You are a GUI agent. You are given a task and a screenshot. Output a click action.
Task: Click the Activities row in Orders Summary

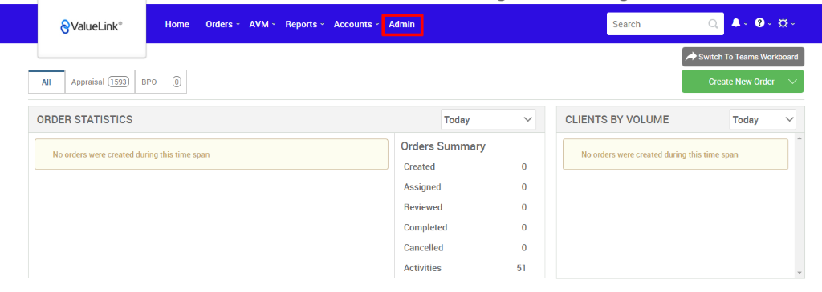point(466,268)
